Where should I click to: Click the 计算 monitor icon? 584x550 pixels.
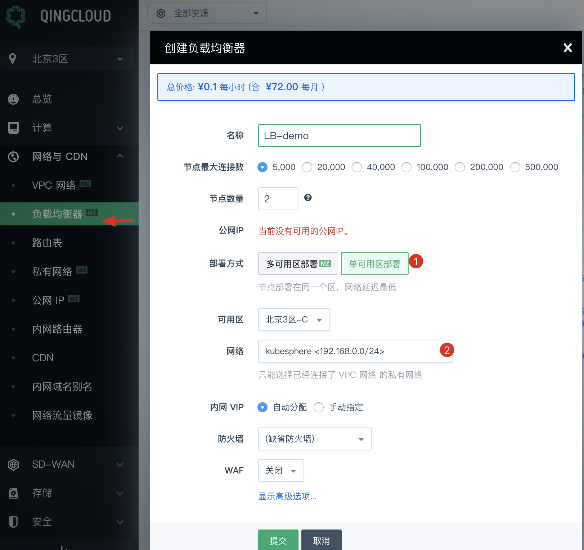(13, 128)
